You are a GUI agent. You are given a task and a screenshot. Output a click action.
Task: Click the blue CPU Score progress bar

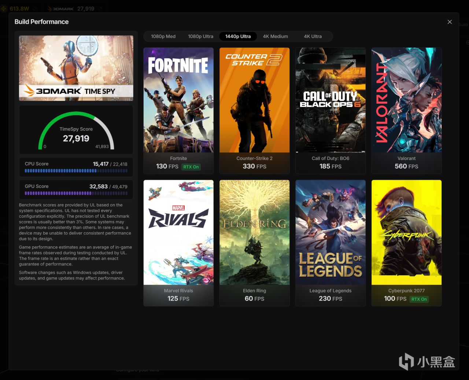[76, 171]
